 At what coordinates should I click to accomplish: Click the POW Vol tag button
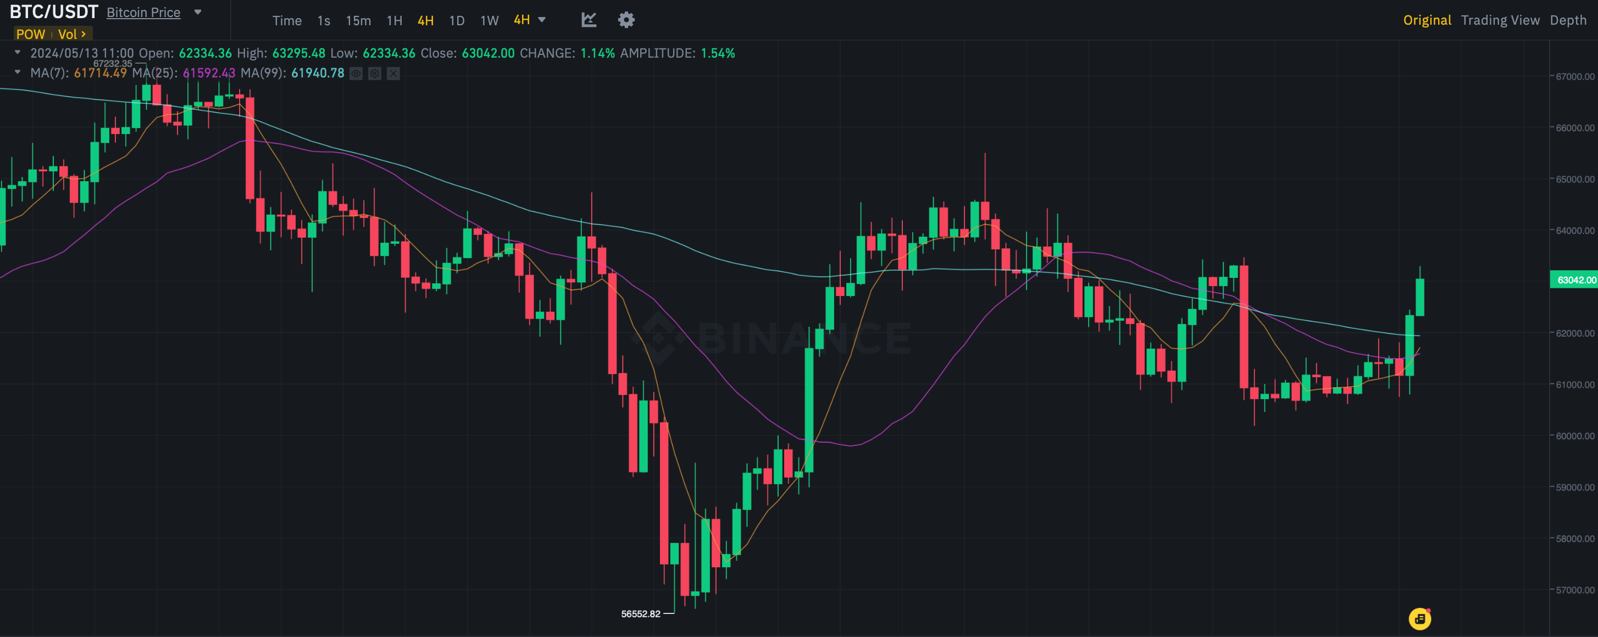52,34
